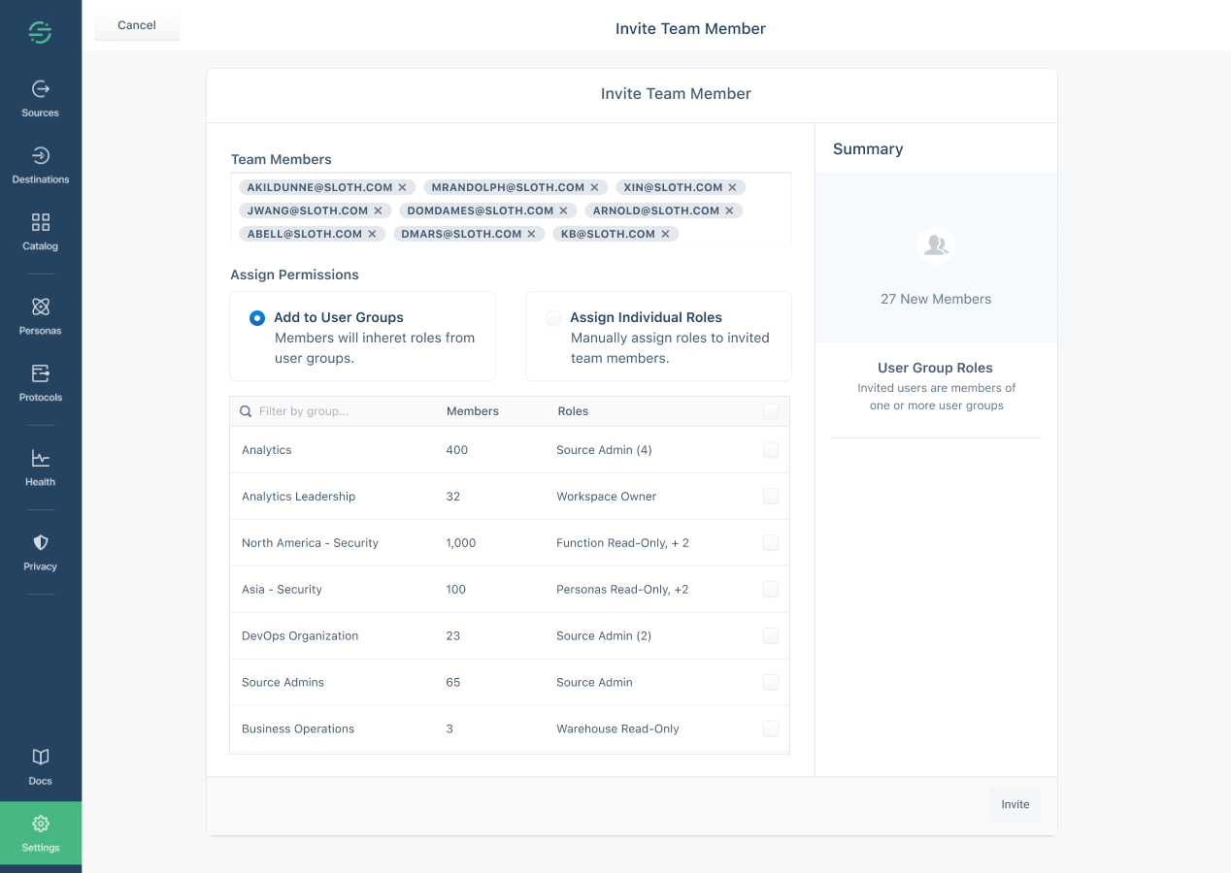Click the North America - Security row name

(x=310, y=543)
